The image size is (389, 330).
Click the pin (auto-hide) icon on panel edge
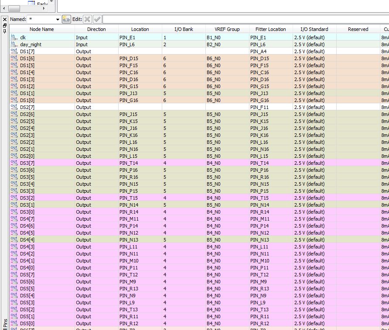click(x=5, y=31)
